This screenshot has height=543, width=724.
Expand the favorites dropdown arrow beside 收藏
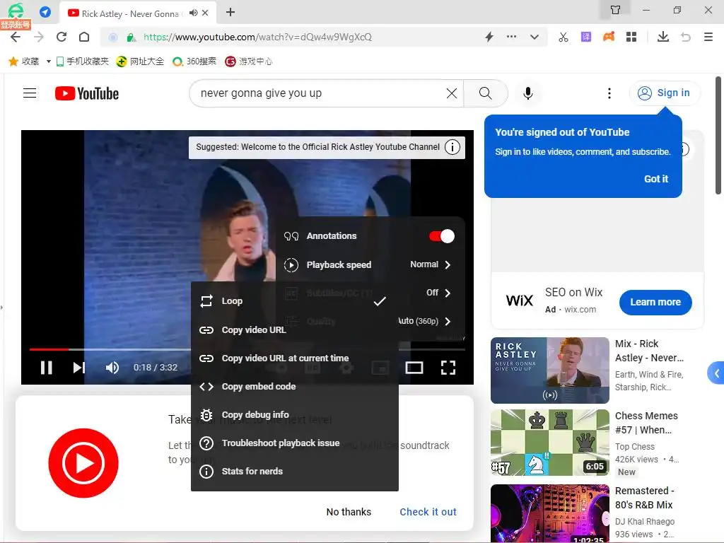click(49, 62)
